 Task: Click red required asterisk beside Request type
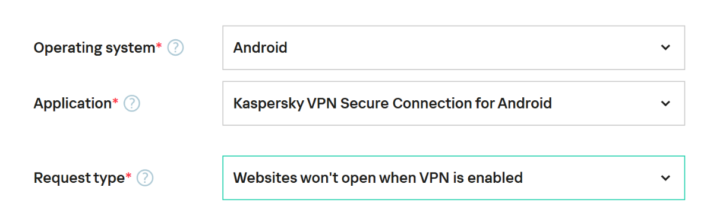pyautogui.click(x=128, y=175)
